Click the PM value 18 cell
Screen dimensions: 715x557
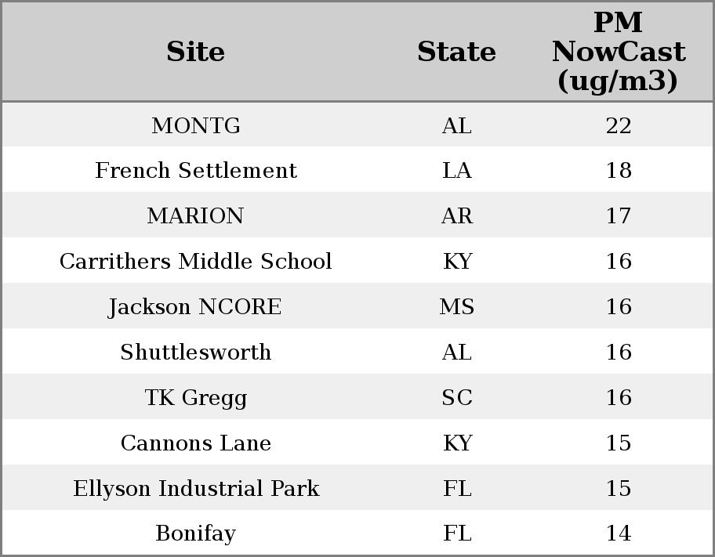click(x=619, y=171)
